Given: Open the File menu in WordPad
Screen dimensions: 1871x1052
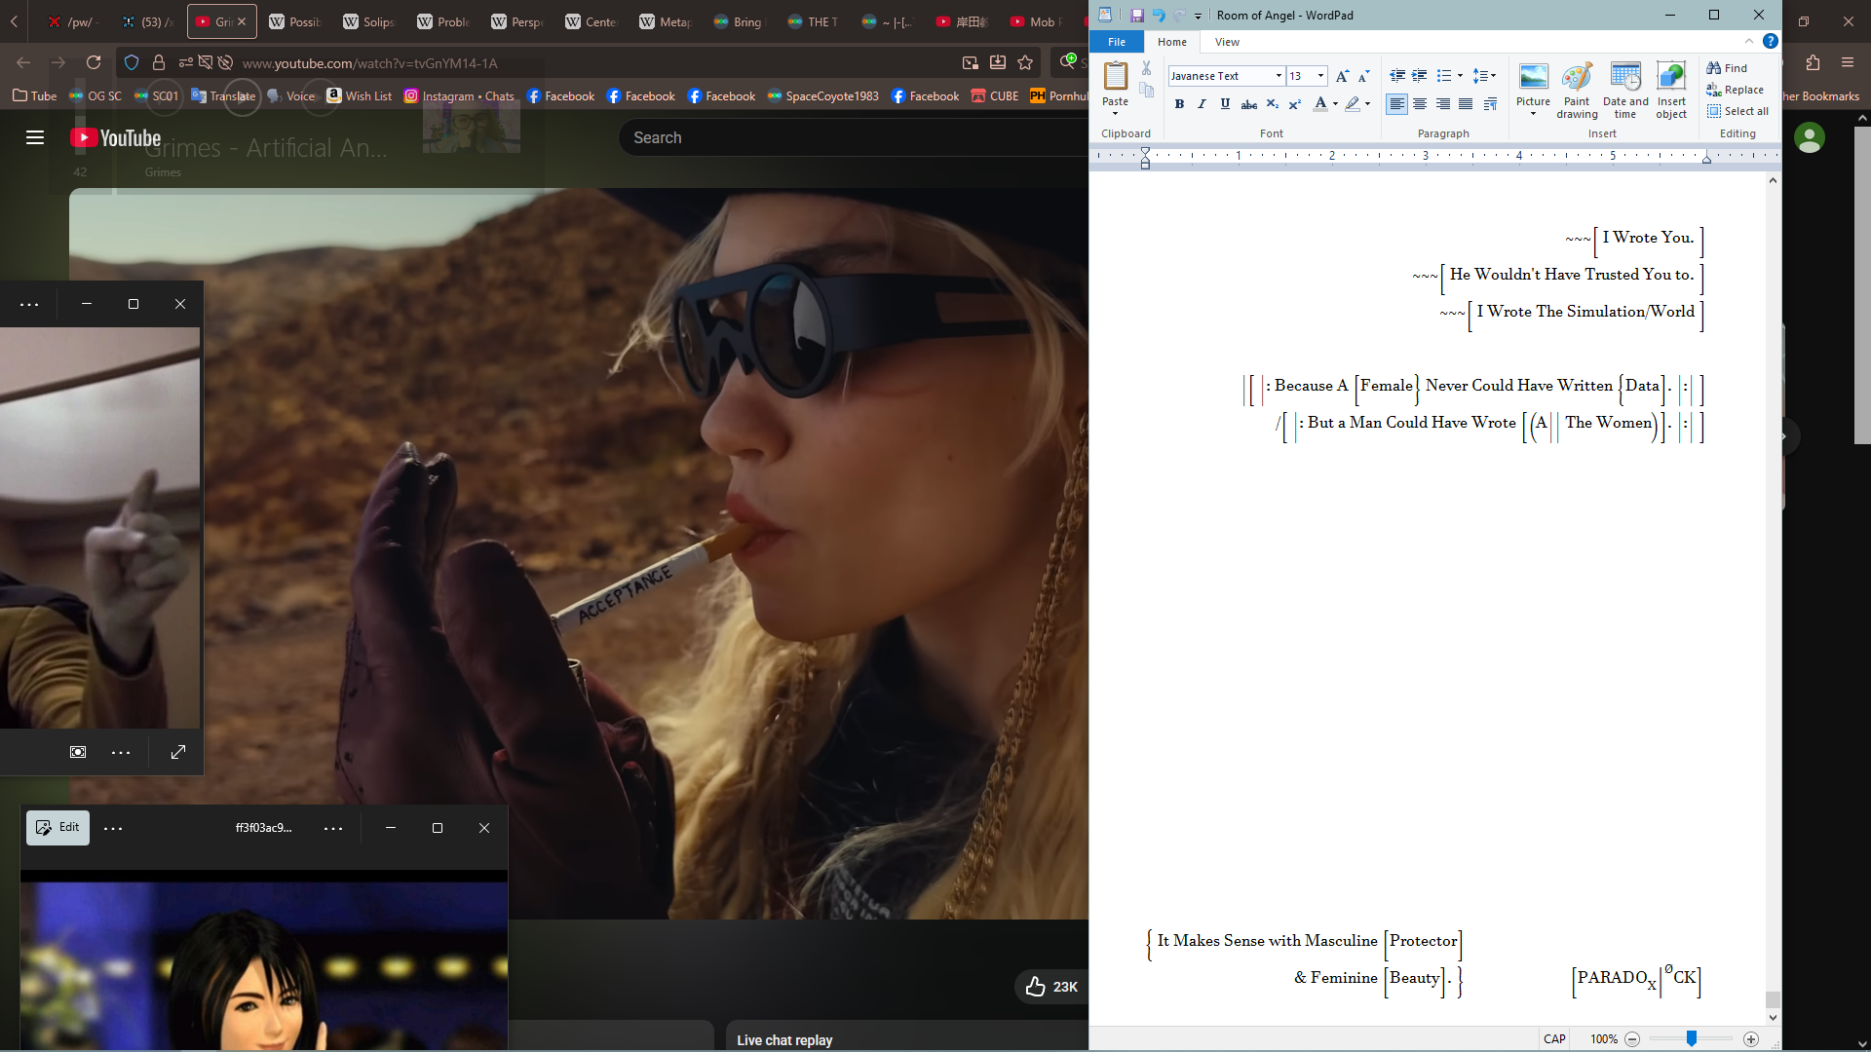Looking at the screenshot, I should (1116, 42).
